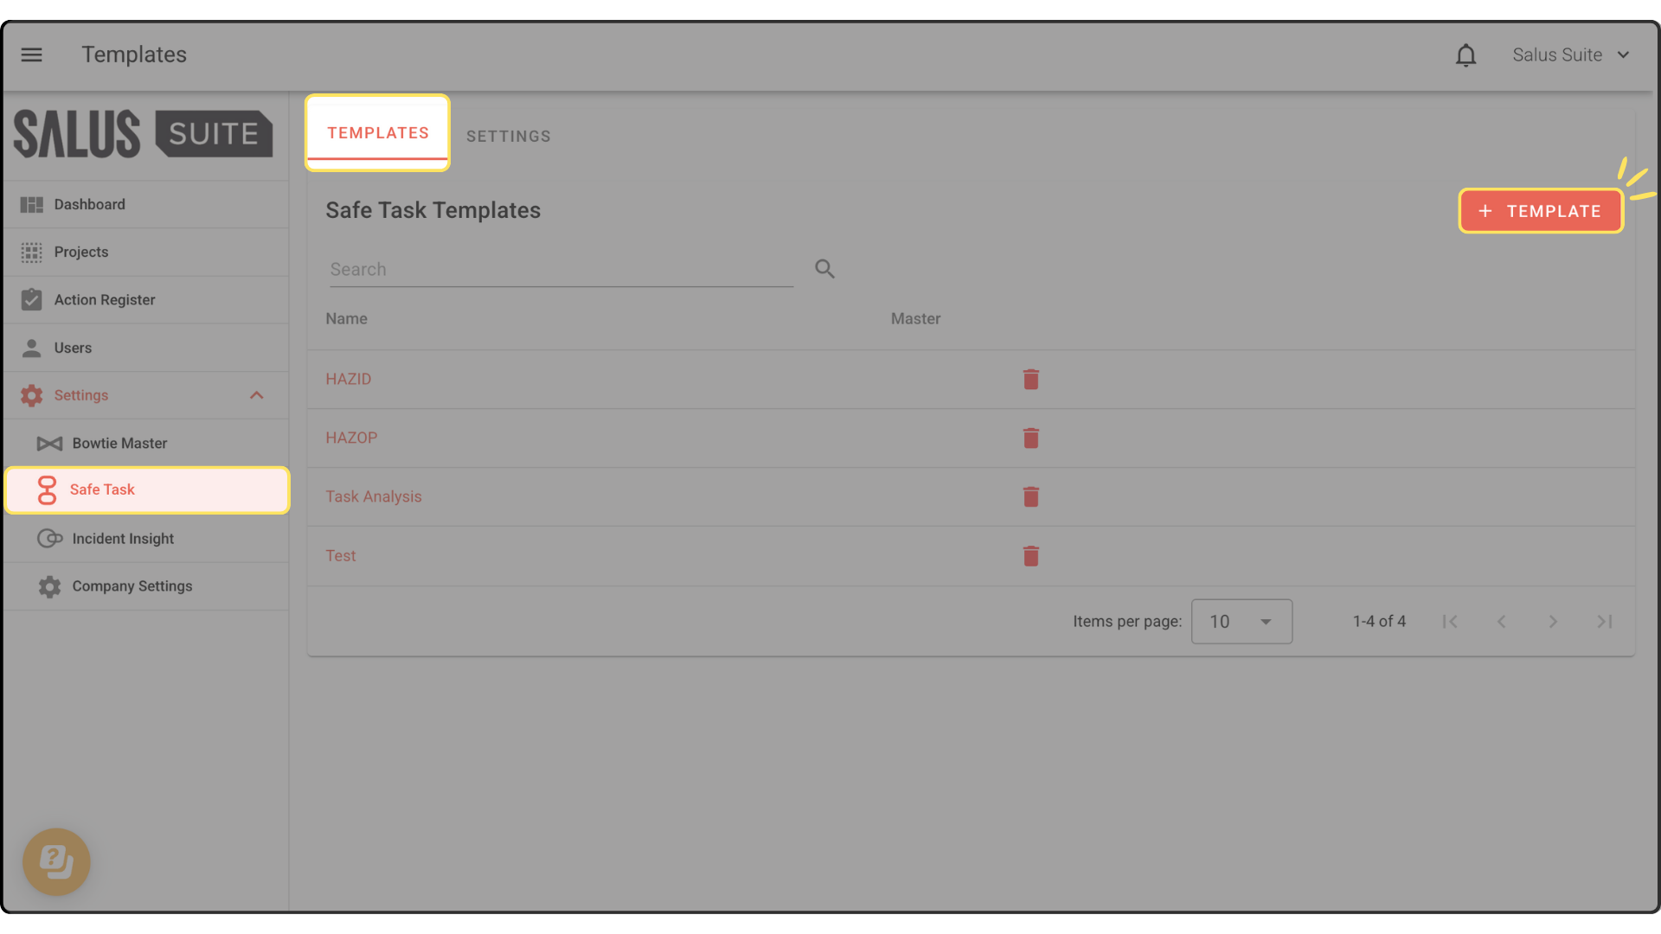The width and height of the screenshot is (1661, 934).
Task: Jump to last page arrow
Action: [x=1605, y=622]
